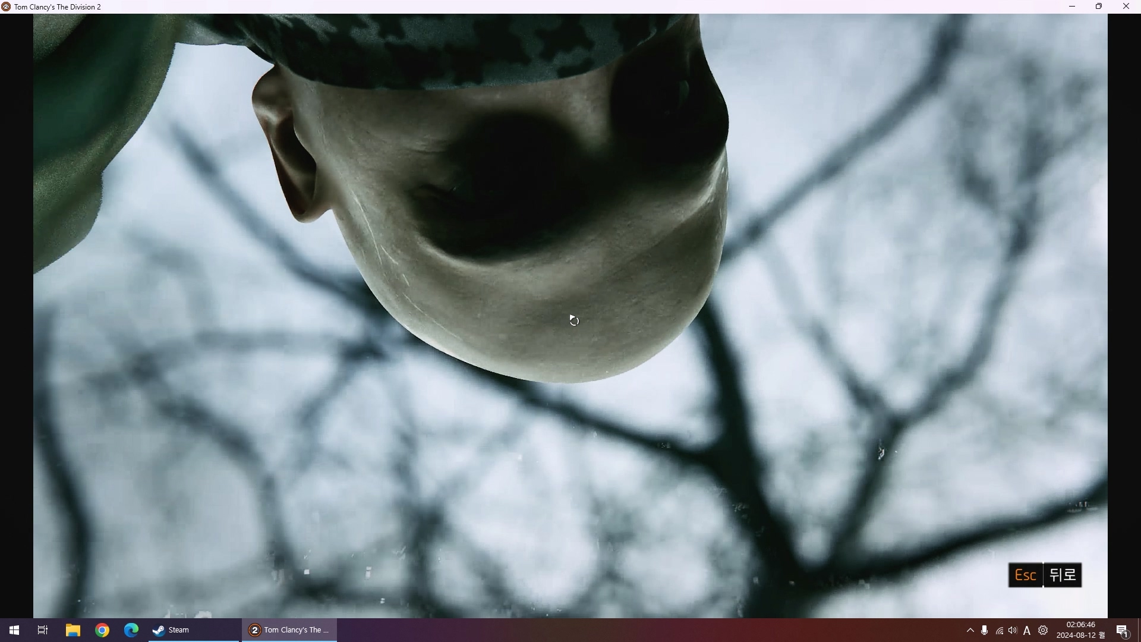Toggle the IME input mode A indicator
The image size is (1141, 642).
[1027, 631]
